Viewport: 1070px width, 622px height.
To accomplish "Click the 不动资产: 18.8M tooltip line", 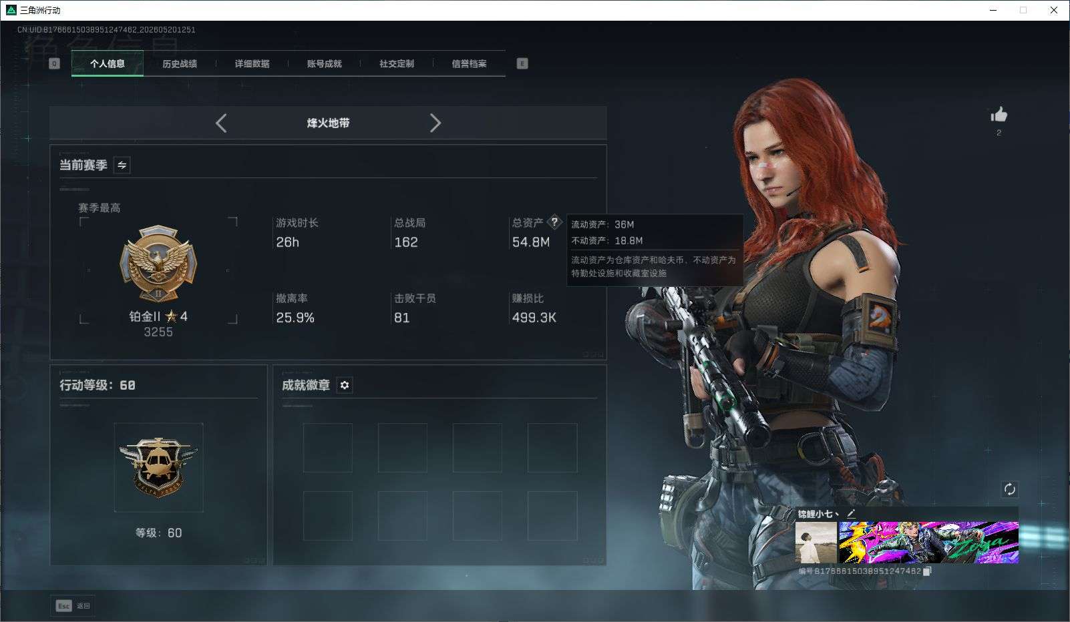I will pyautogui.click(x=607, y=241).
